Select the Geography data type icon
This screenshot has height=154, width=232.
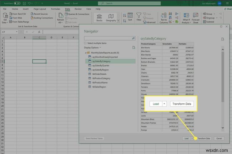[x=111, y=16]
